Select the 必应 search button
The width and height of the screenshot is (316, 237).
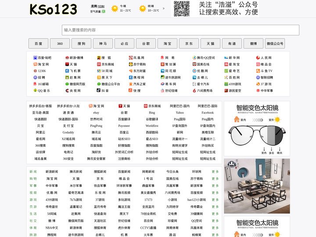pyautogui.click(x=124, y=43)
